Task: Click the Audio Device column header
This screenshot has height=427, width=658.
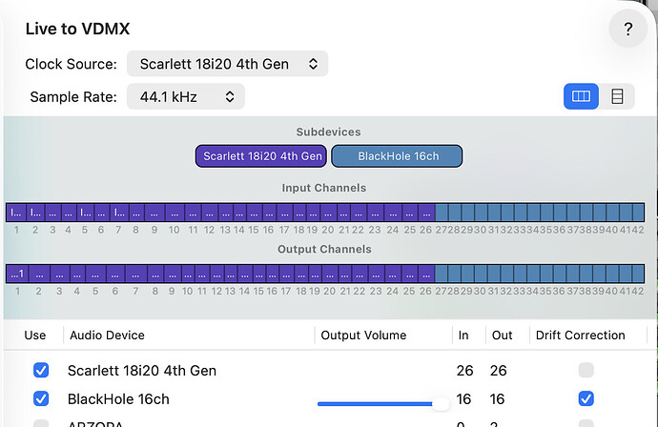Action: pyautogui.click(x=107, y=335)
